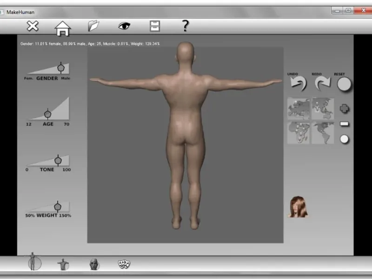Click the round Reset button
Viewport: 372px width, 279px height.
tap(344, 84)
